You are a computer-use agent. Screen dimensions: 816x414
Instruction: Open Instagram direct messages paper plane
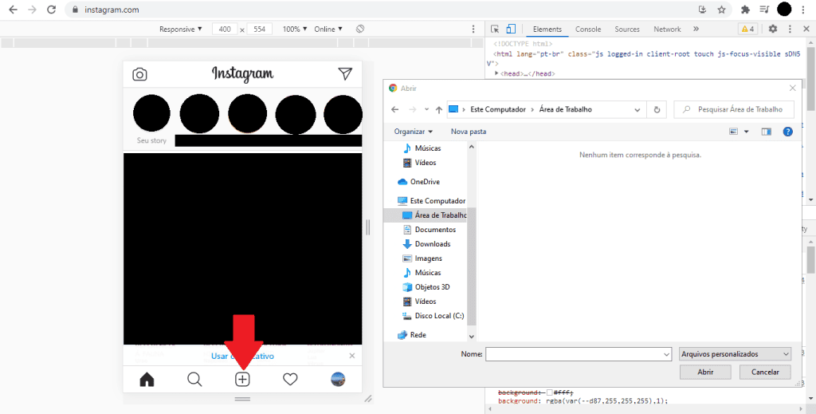(x=345, y=74)
